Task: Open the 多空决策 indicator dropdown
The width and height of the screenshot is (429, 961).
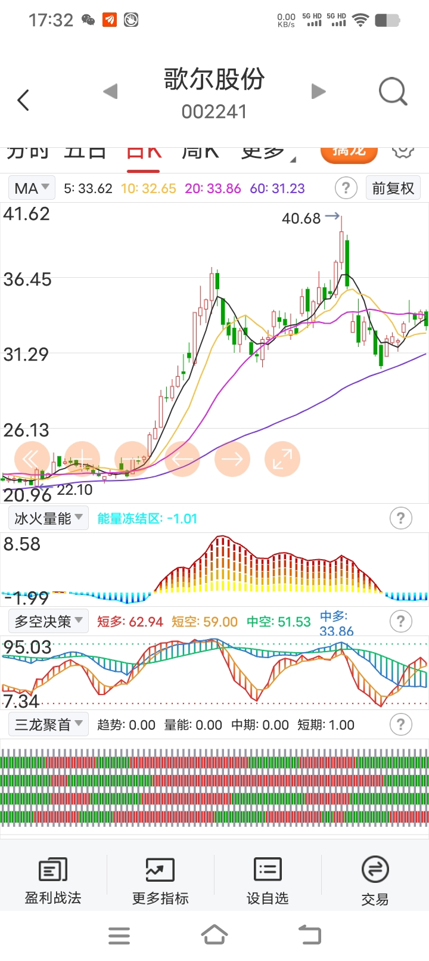Action: click(48, 621)
